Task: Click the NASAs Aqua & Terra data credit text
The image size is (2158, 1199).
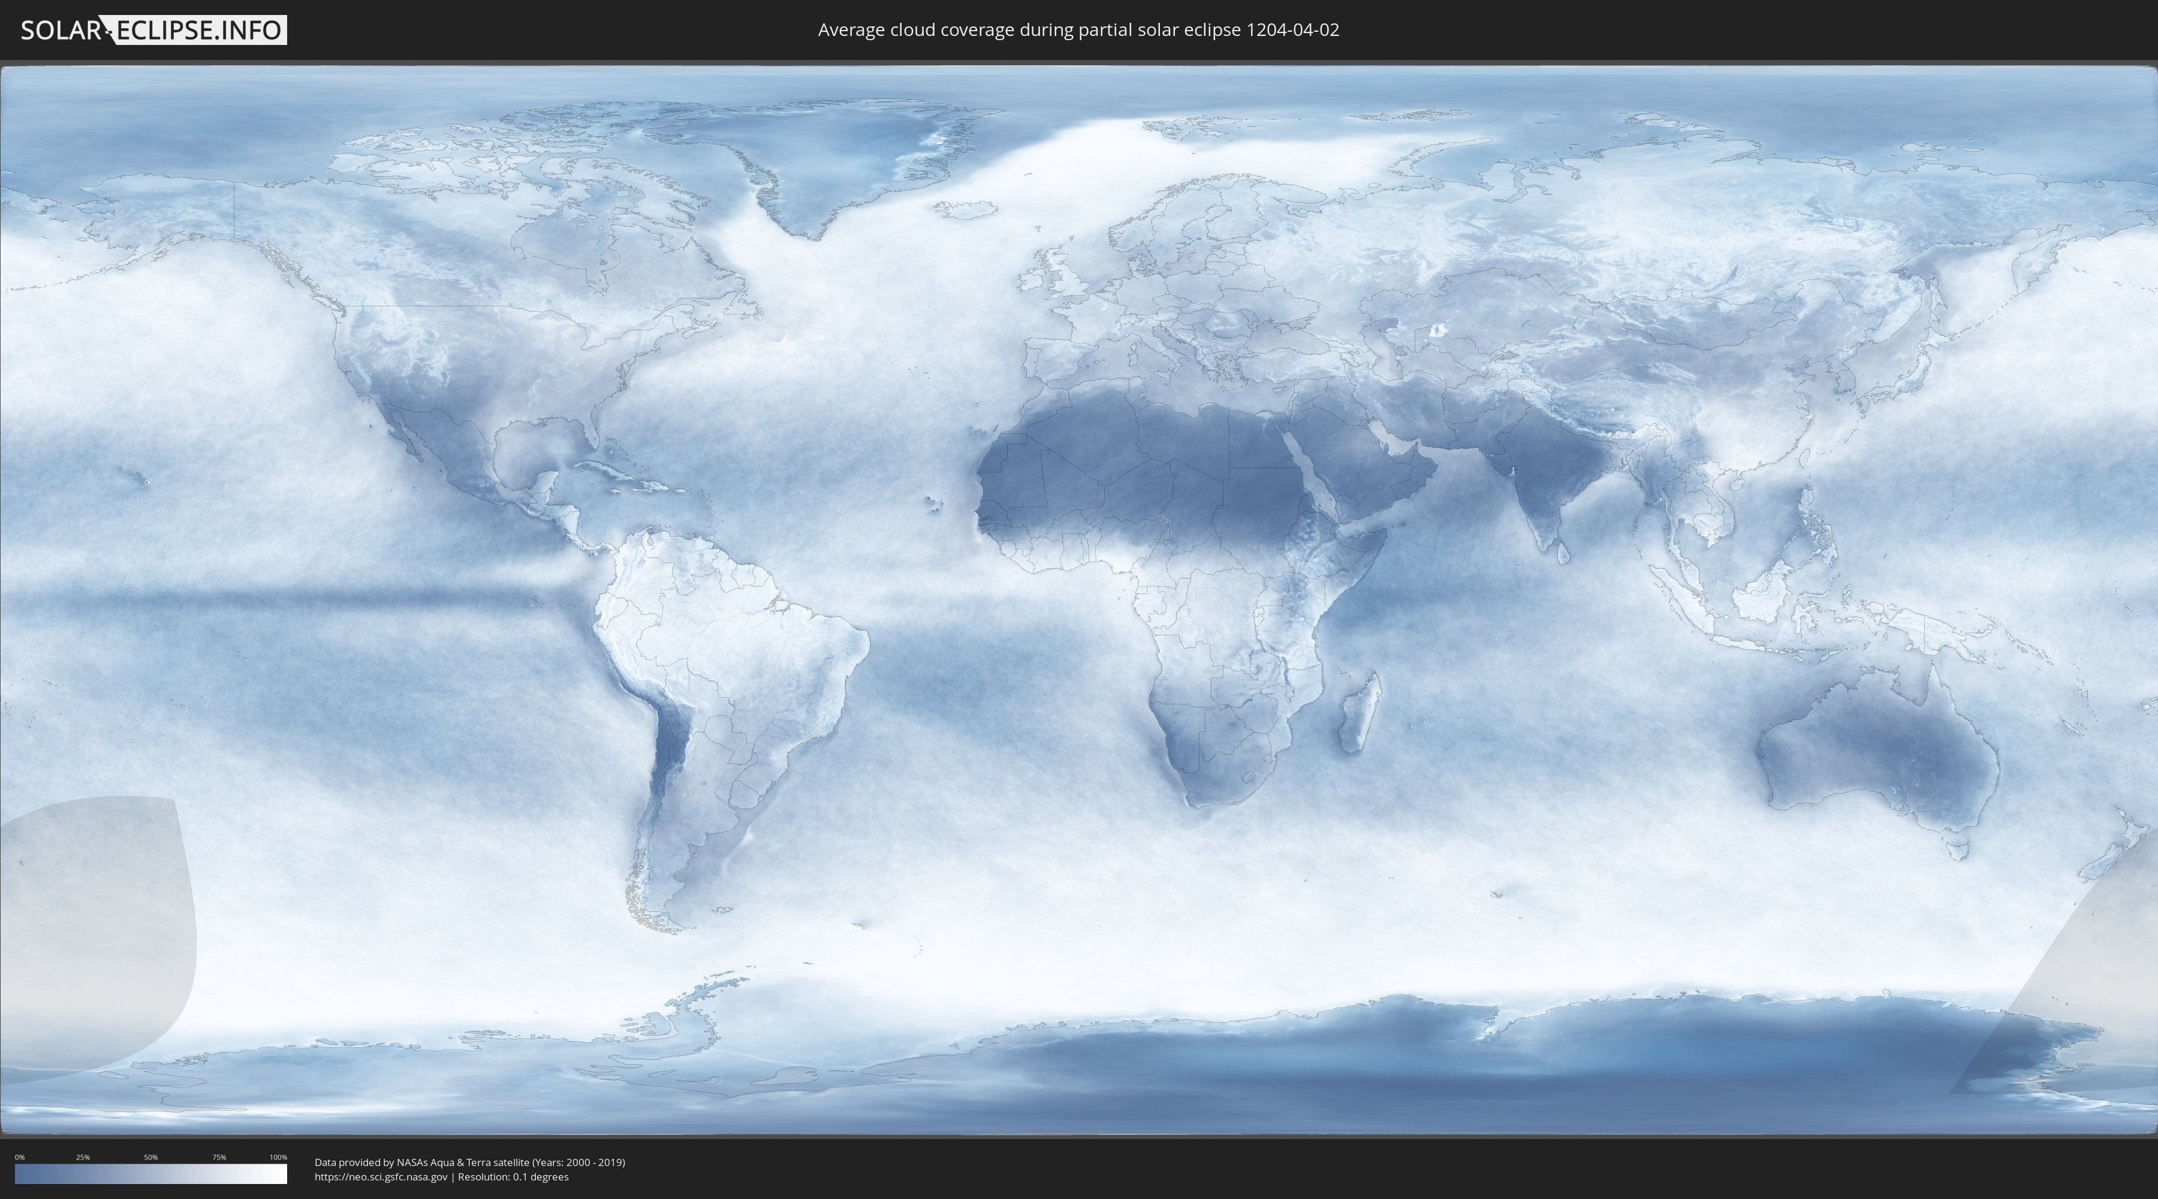Action: coord(470,1162)
